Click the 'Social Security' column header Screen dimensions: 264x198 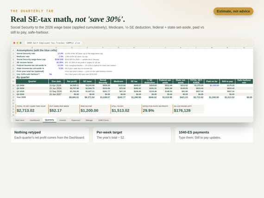coord(103,81)
